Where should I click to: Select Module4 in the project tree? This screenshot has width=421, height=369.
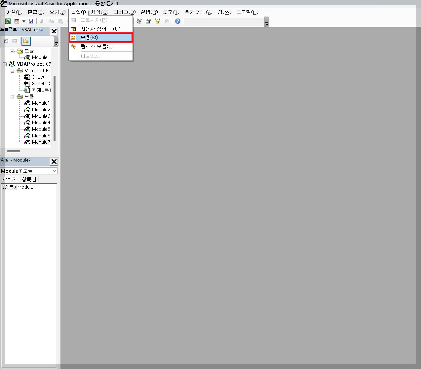pyautogui.click(x=37, y=123)
